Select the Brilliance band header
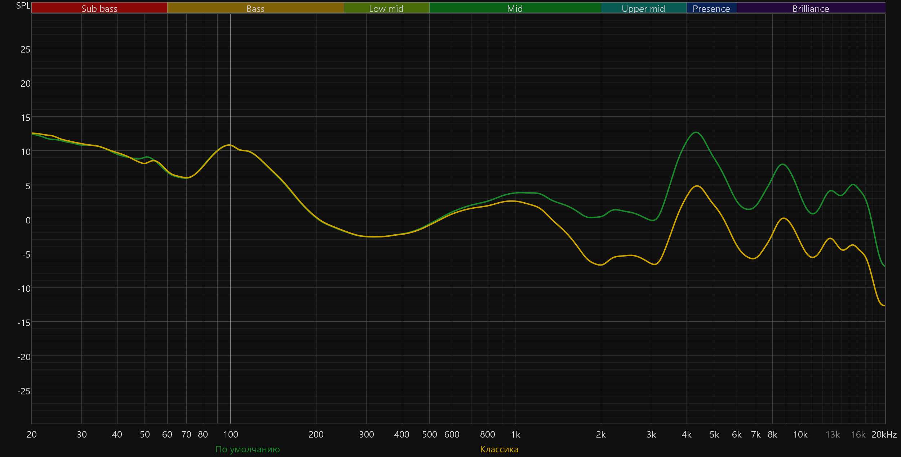The height and width of the screenshot is (457, 901). pos(811,8)
